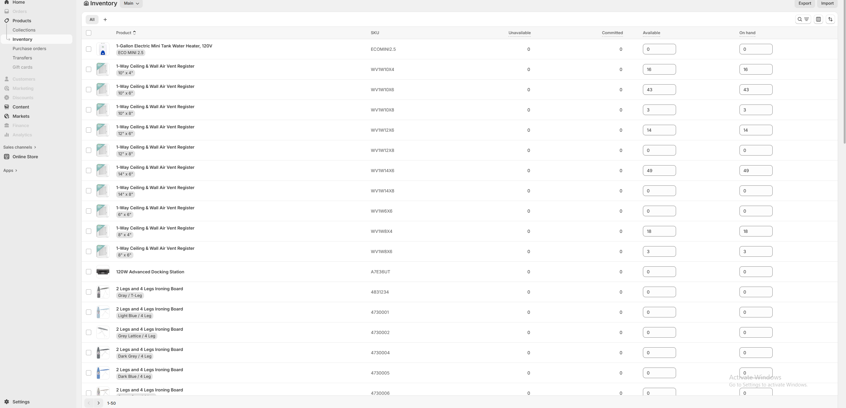Open the Main location dropdown
846x408 pixels.
tap(131, 3)
